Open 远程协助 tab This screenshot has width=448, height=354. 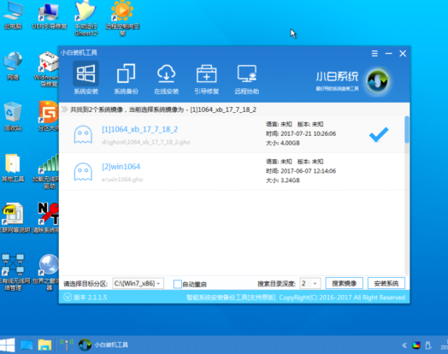pos(247,78)
